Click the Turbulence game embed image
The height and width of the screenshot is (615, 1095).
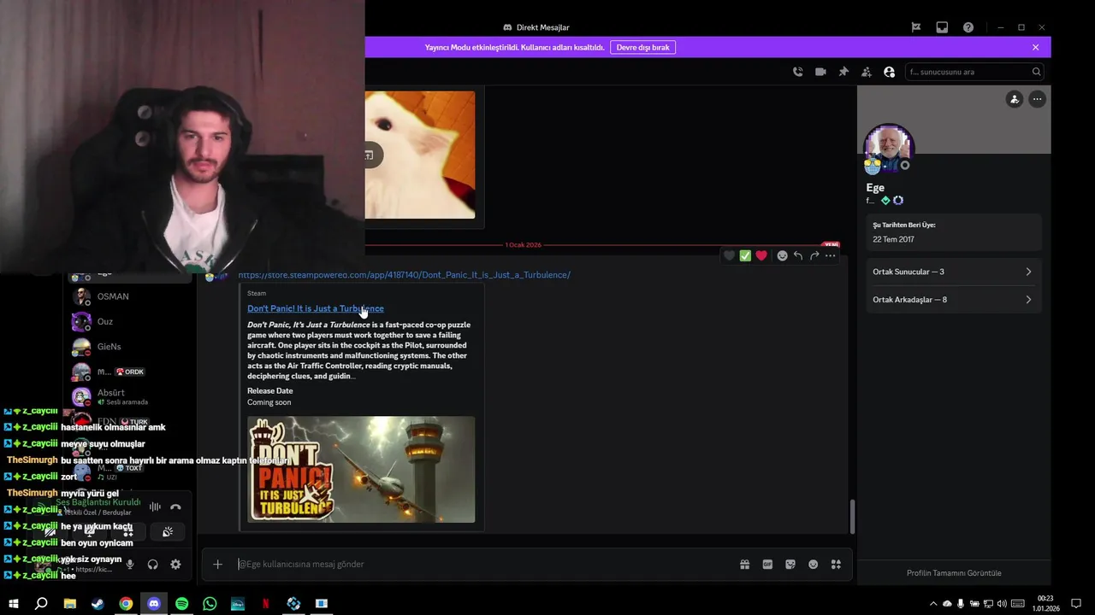click(x=361, y=469)
